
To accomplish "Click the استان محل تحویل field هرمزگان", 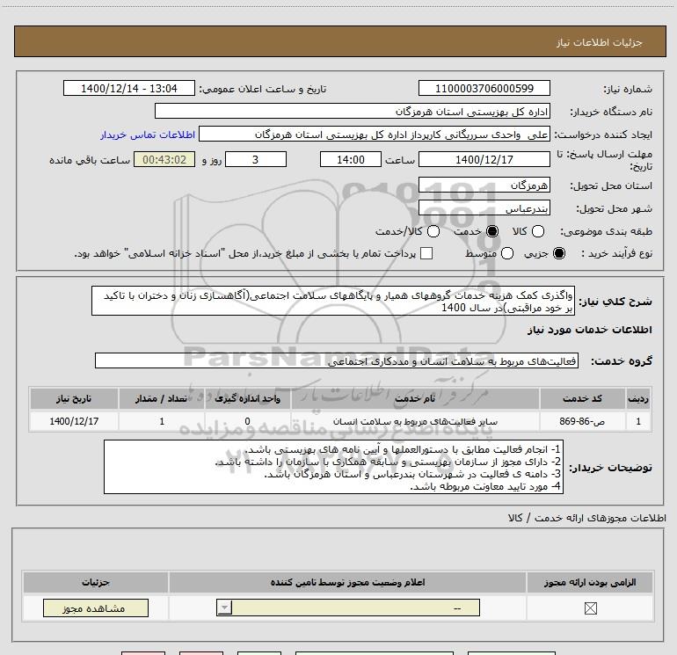I will coord(484,186).
